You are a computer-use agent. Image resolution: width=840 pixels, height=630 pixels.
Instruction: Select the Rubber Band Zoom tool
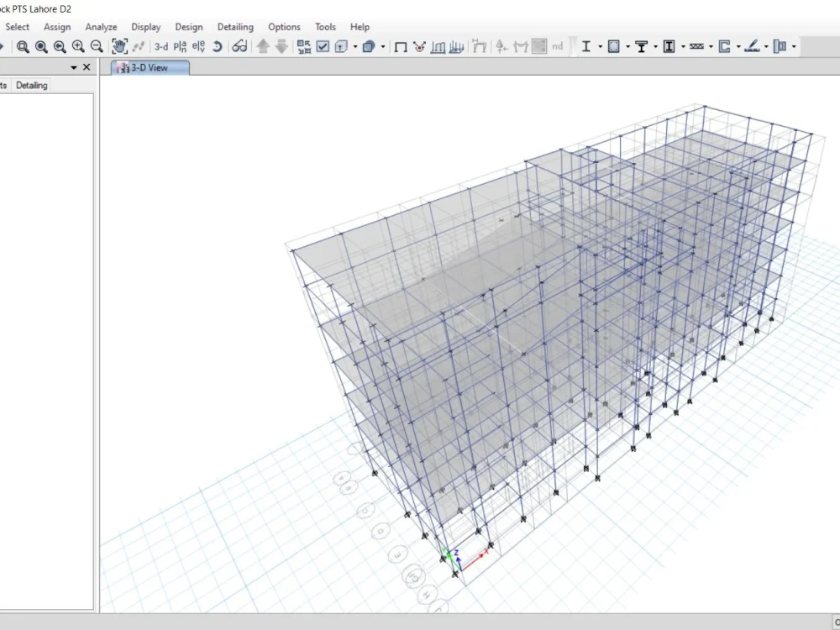pos(24,46)
